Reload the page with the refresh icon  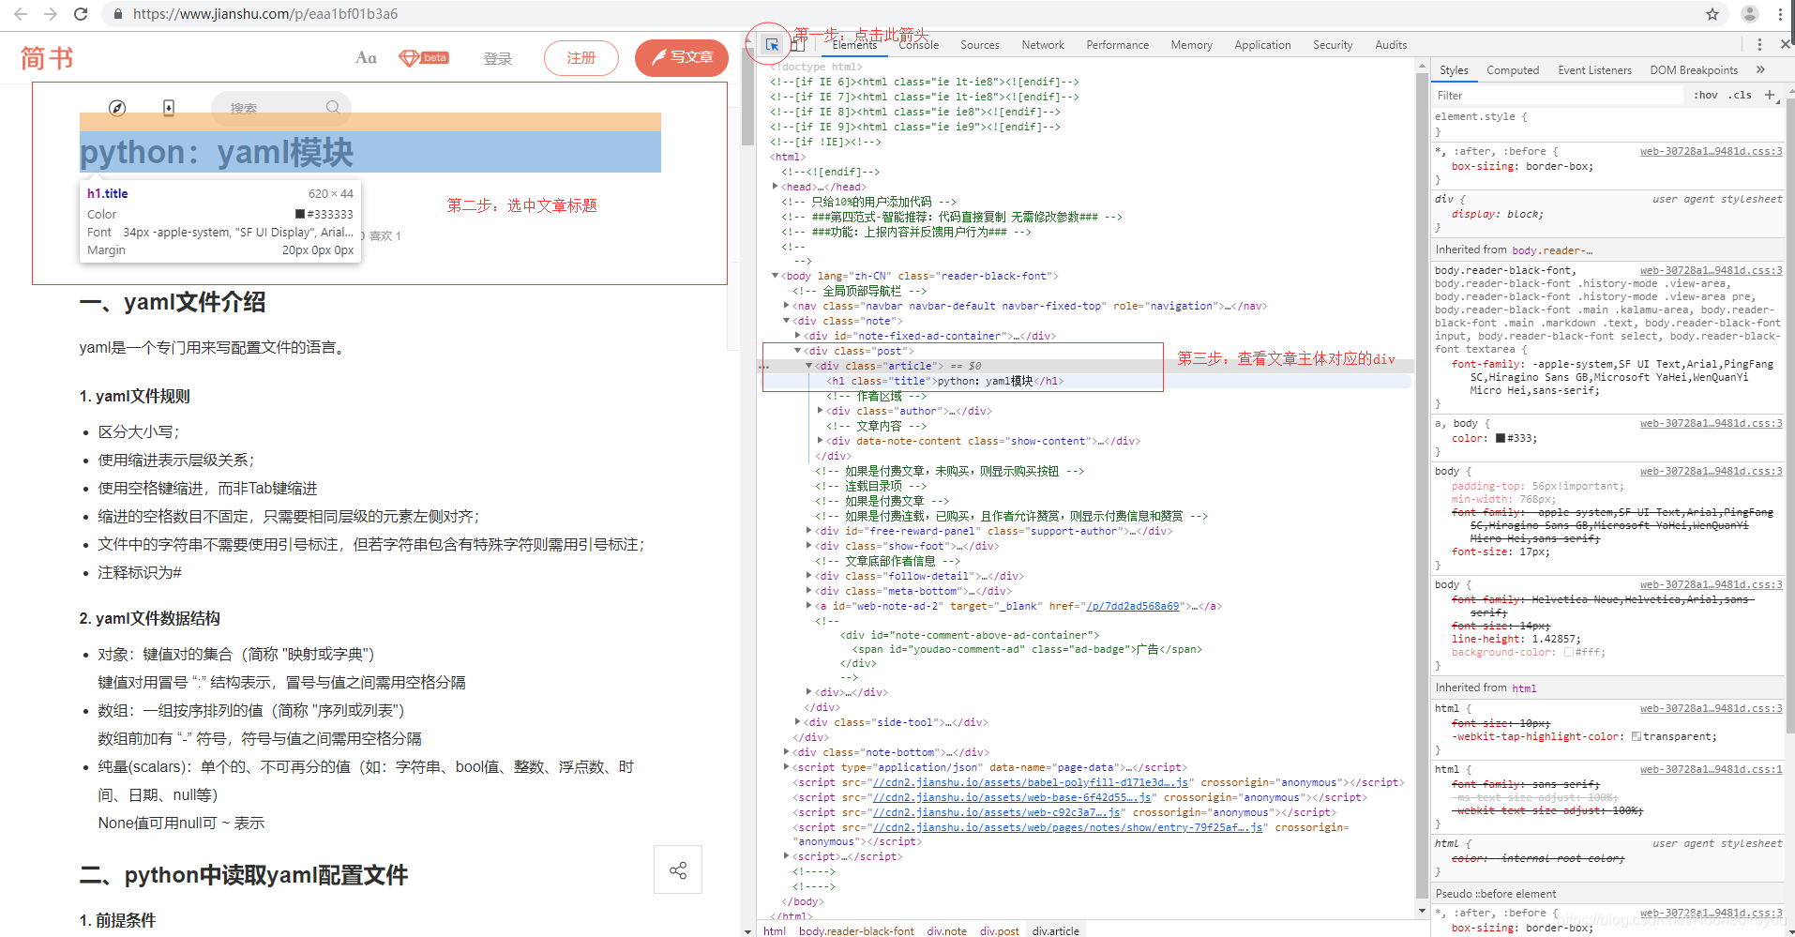click(81, 14)
